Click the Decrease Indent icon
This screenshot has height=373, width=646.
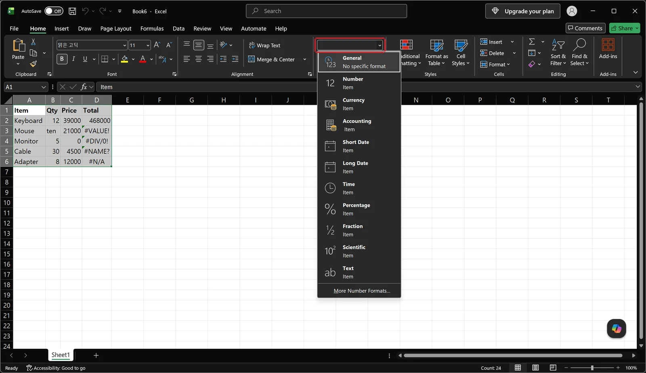point(223,59)
